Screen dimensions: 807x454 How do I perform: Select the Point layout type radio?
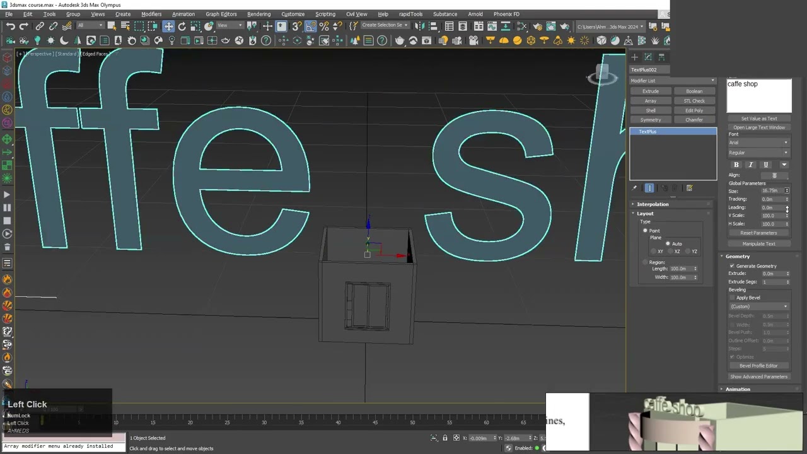click(645, 231)
